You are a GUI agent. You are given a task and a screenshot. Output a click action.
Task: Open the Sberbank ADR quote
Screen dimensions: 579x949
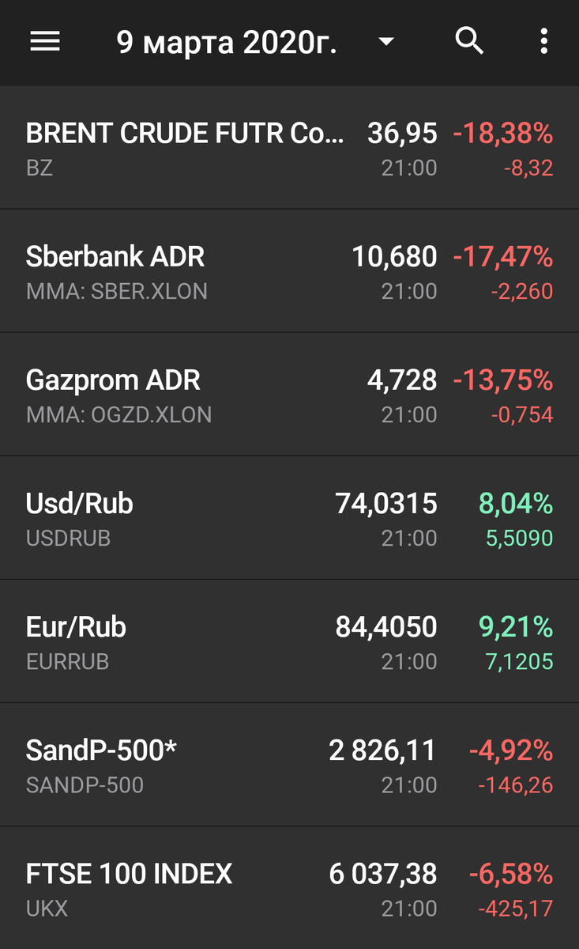pyautogui.click(x=289, y=270)
